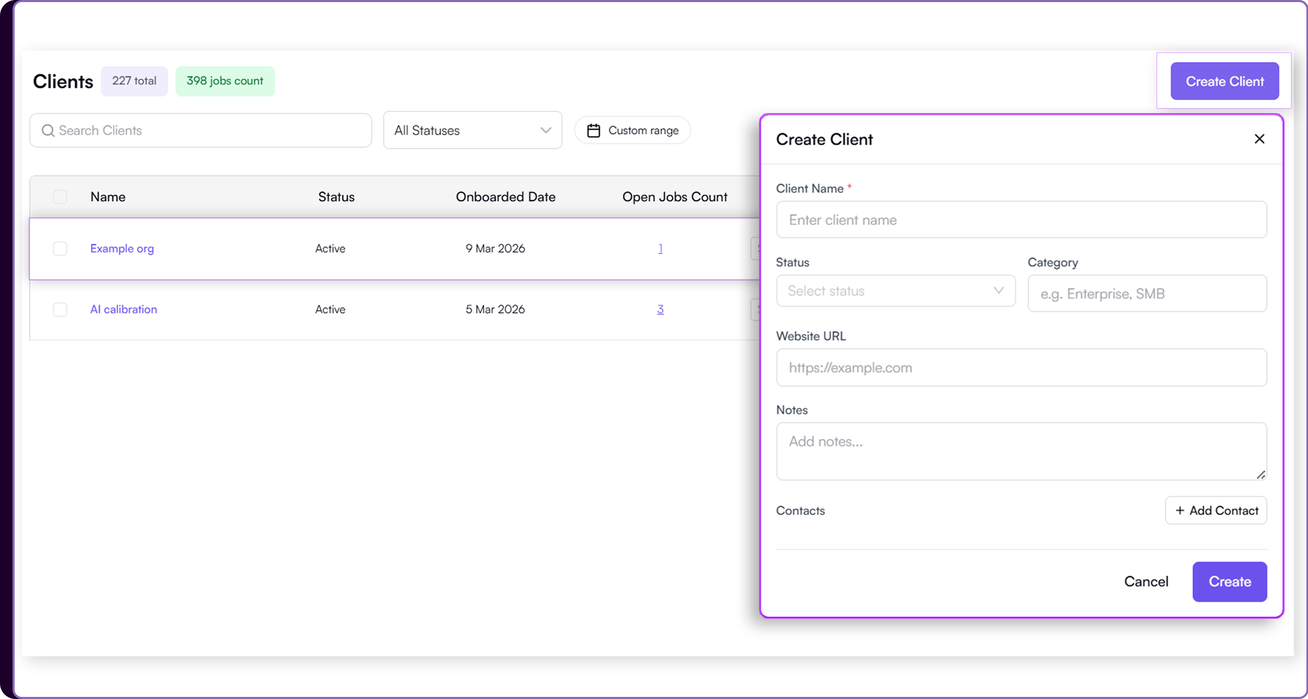Viewport: 1308px width, 699px height.
Task: Open the All Statuses filter dropdown
Action: pyautogui.click(x=472, y=130)
